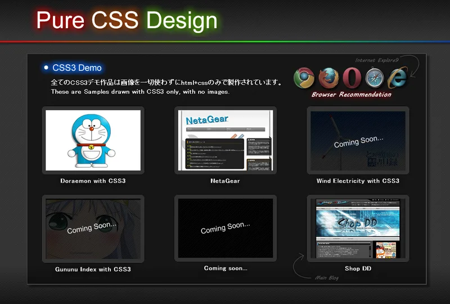
Task: Click the blue bullet beside CSS3 Demo
Action: click(x=46, y=68)
